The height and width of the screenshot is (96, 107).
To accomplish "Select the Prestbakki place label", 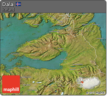I will [100, 38].
